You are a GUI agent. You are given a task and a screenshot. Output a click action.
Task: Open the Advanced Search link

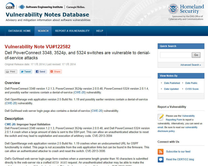tap(191, 65)
